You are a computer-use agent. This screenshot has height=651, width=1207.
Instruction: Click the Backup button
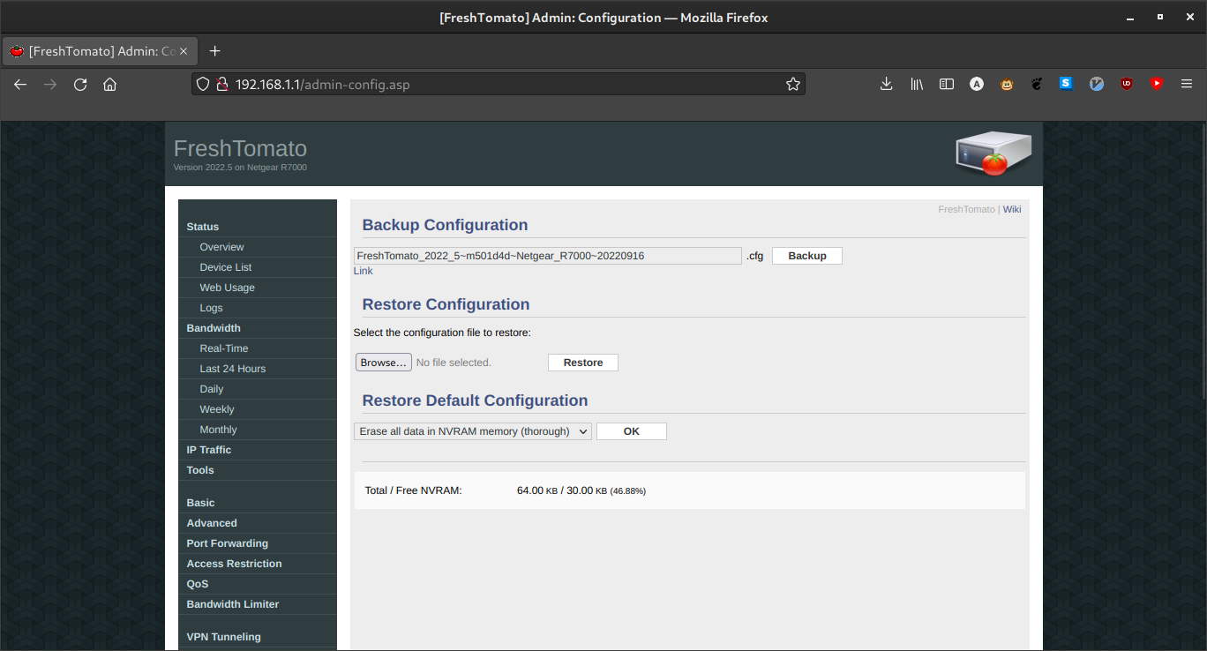[807, 256]
